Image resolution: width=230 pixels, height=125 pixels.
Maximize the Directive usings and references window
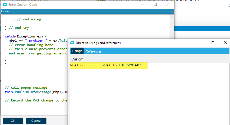[x=213, y=43]
